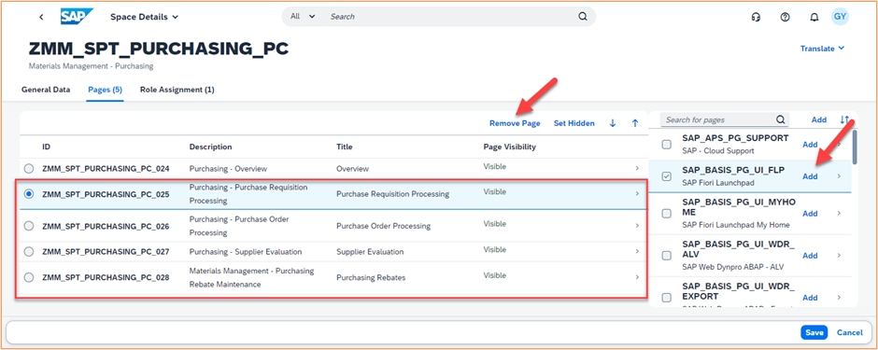This screenshot has width=878, height=350.
Task: Open the help question mark icon
Action: coord(785,17)
